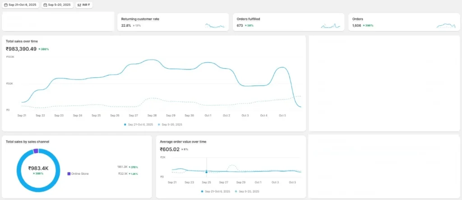Click the Orders fulfilled sparkline chart

pyautogui.click(x=330, y=26)
